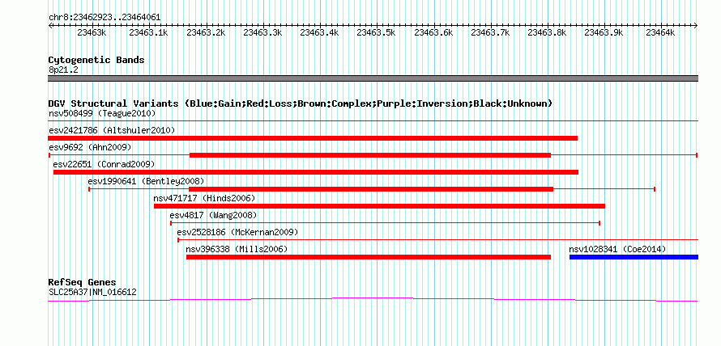Viewport: 721px width, 346px height.
Task: Click the esv2421786 (Altshuler2010) label
Action: point(112,130)
